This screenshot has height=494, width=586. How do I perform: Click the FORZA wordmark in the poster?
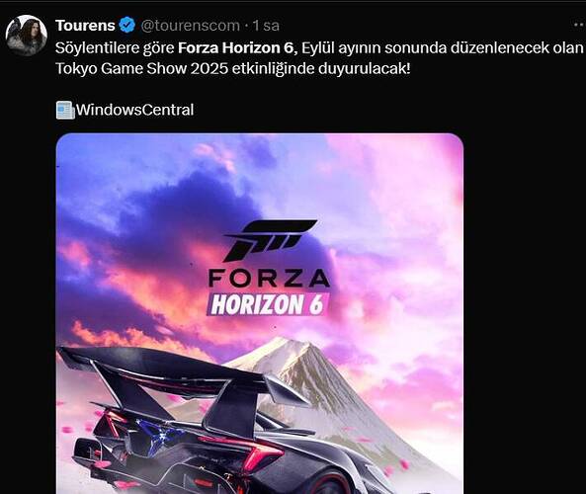pos(269,279)
